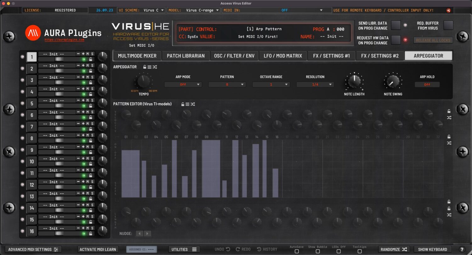The height and width of the screenshot is (255, 472).
Task: Click the lock icon for the velocity knob rows
Action: click(449, 111)
